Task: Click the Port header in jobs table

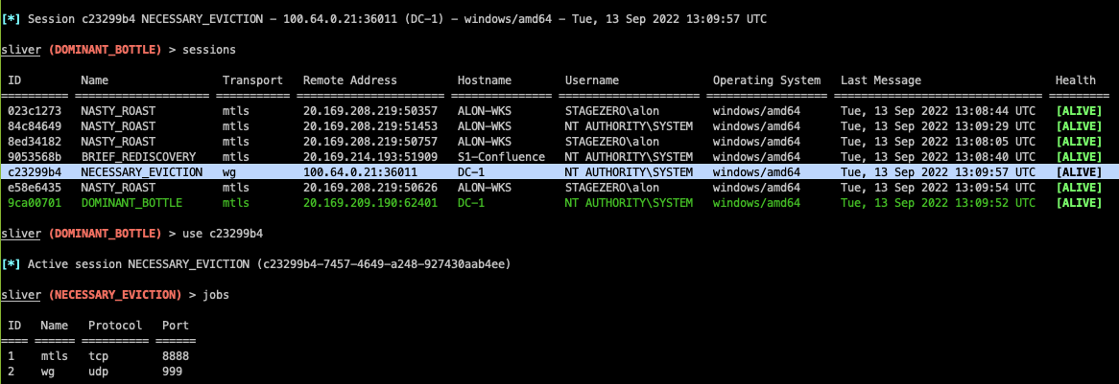Action: pyautogui.click(x=176, y=326)
